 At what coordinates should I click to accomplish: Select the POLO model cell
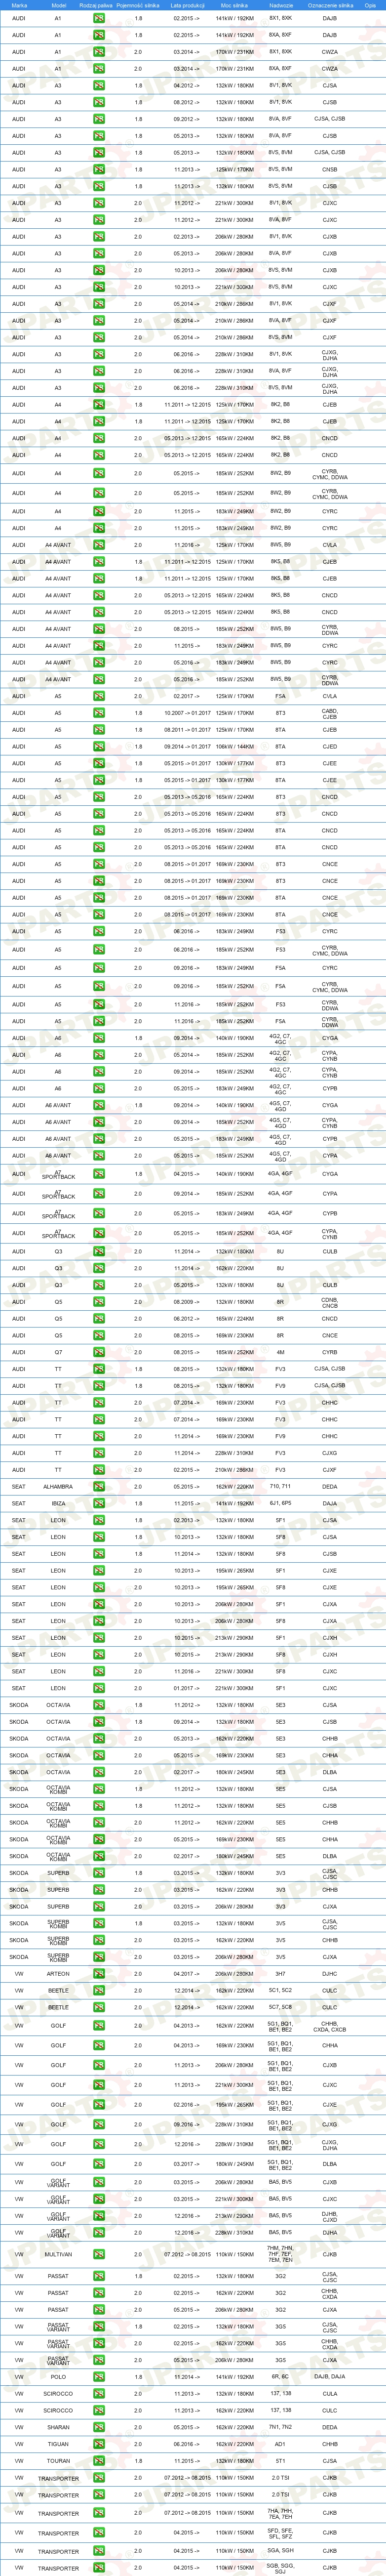pyautogui.click(x=58, y=2377)
